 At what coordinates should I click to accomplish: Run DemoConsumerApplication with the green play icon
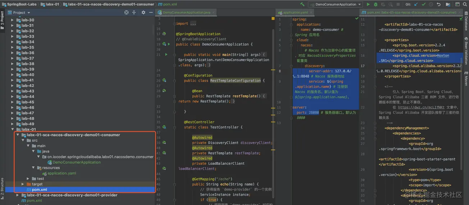[368, 4]
